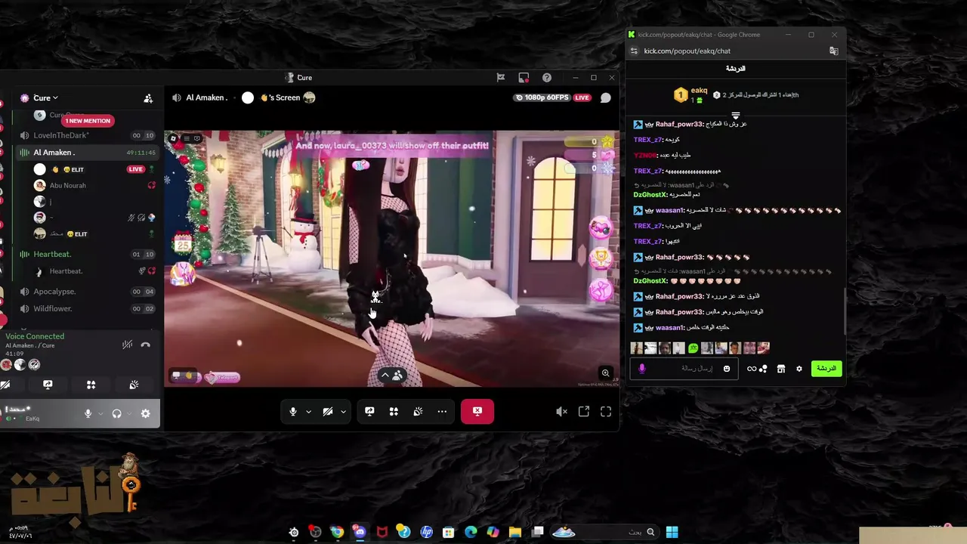Open the soundboard from the call control bar
This screenshot has width=967, height=544.
tap(418, 412)
